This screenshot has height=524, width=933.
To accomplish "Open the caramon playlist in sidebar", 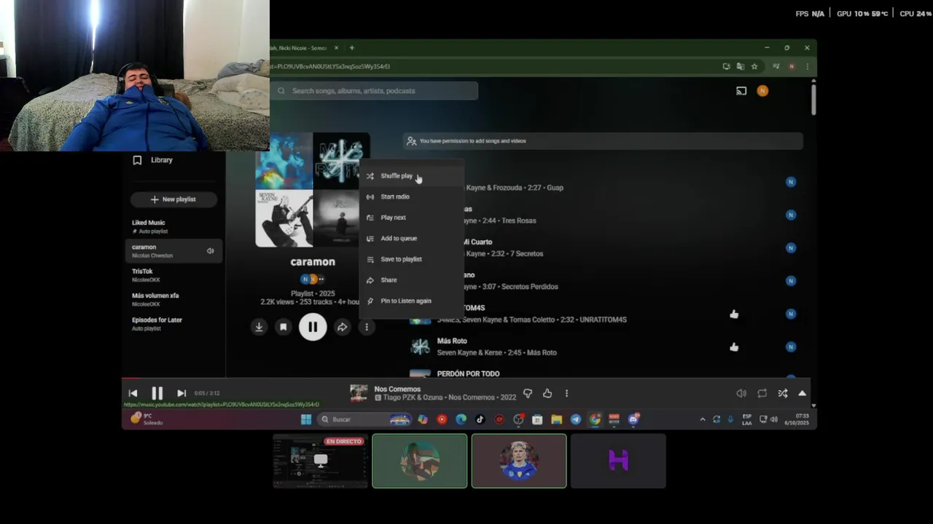I will 173,251.
